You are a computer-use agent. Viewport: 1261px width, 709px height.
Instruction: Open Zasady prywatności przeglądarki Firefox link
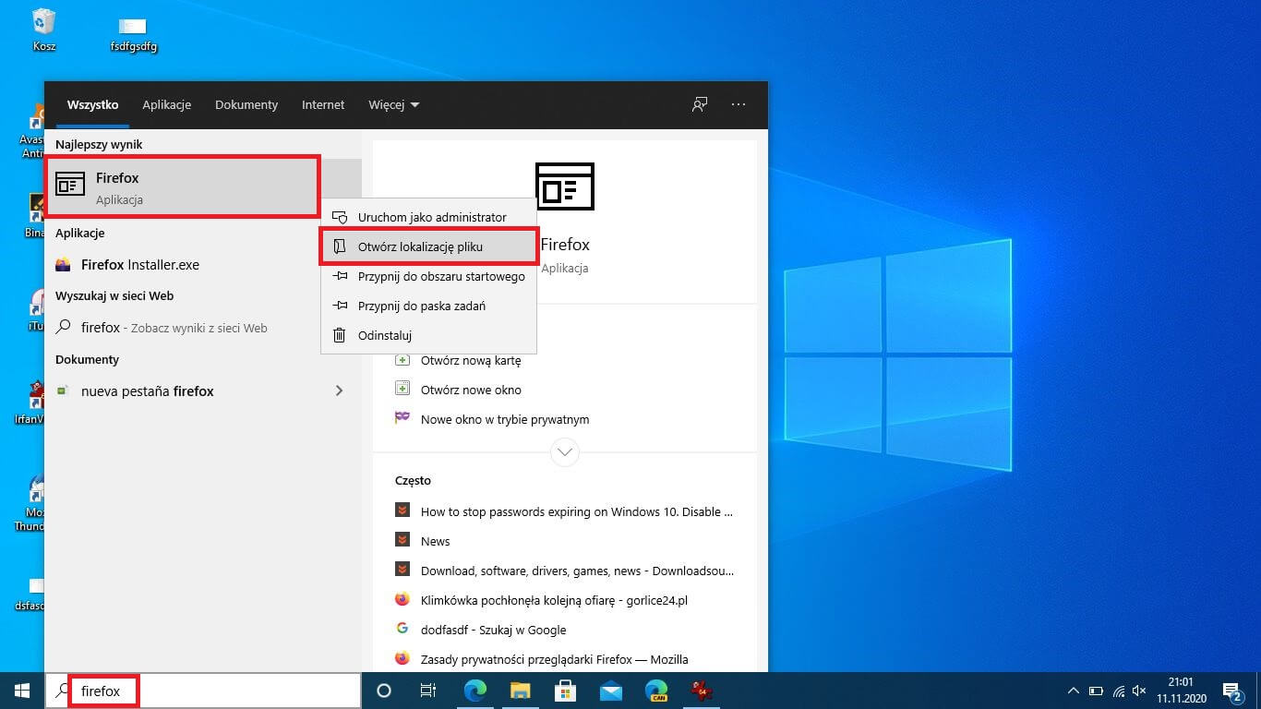tap(554, 659)
